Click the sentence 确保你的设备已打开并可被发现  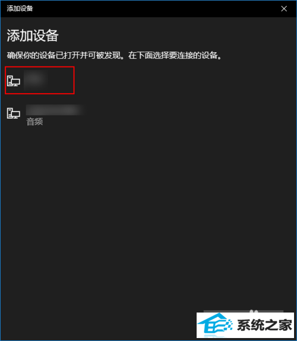click(x=64, y=56)
